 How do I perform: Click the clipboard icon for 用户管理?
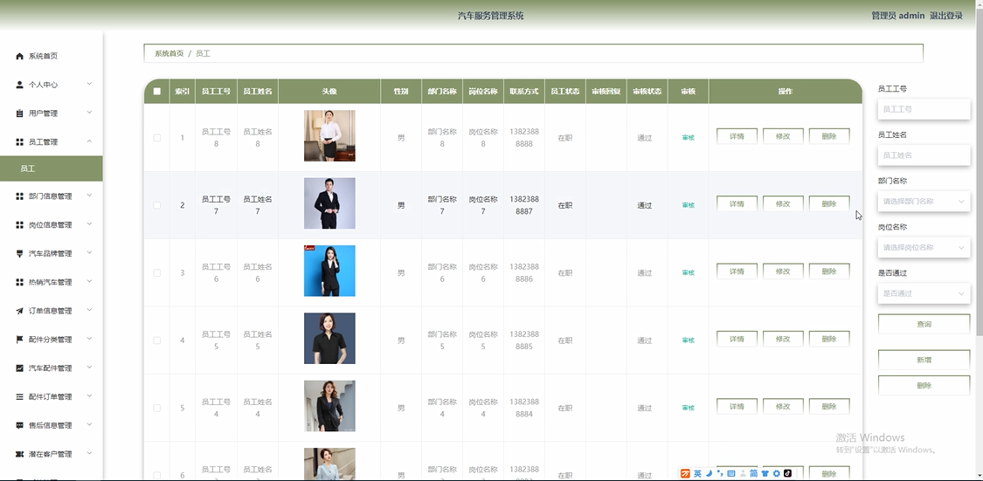click(x=20, y=113)
